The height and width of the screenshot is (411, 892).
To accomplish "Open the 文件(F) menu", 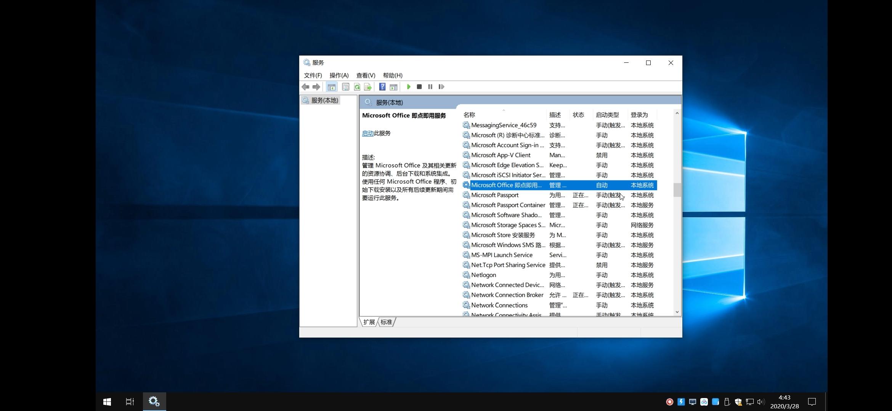I will [313, 75].
